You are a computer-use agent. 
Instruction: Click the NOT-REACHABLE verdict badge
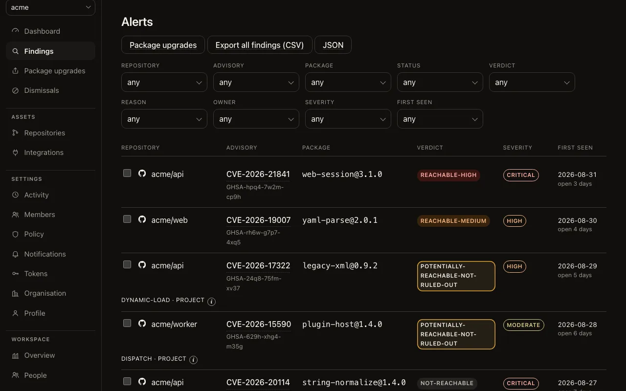point(447,383)
